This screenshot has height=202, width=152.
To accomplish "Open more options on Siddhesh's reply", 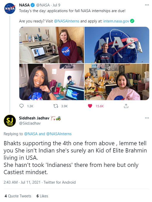I will (x=147, y=118).
